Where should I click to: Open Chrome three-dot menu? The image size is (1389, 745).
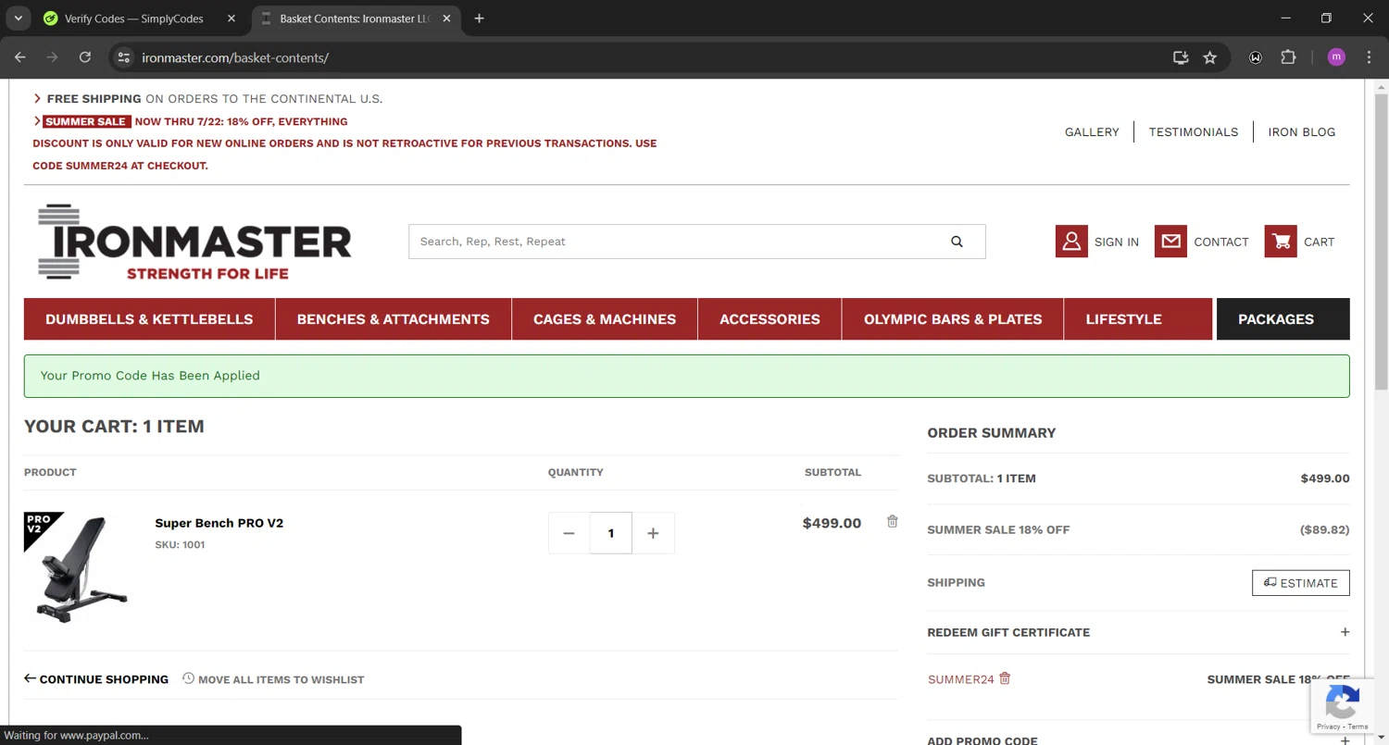coord(1369,57)
